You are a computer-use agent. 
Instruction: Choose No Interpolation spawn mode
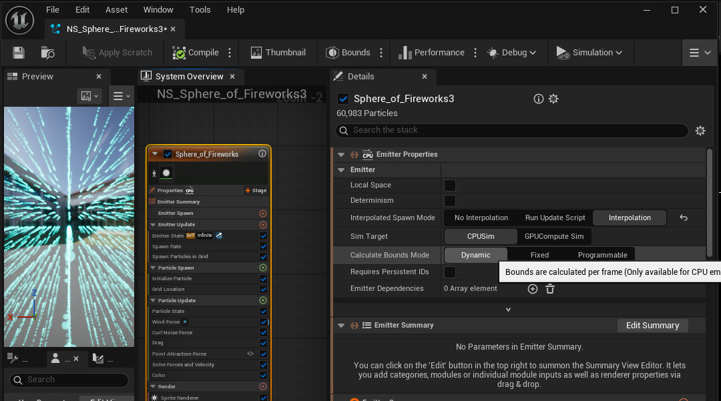(x=481, y=218)
